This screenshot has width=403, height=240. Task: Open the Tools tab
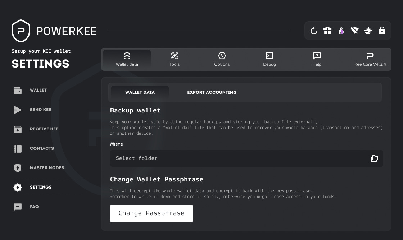[174, 59]
